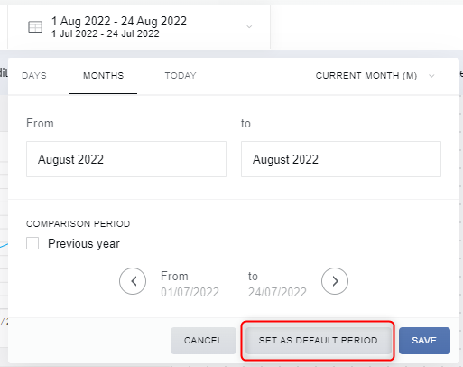Save the selected period
Viewport: 463px width, 367px height.
[x=424, y=341]
